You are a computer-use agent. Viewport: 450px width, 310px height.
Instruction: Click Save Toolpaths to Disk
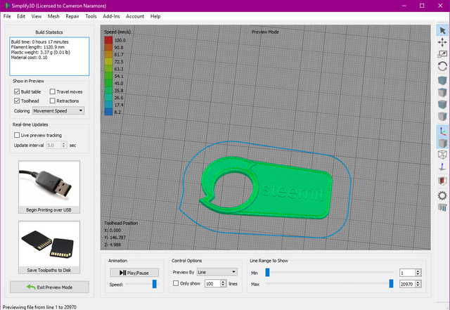click(49, 247)
